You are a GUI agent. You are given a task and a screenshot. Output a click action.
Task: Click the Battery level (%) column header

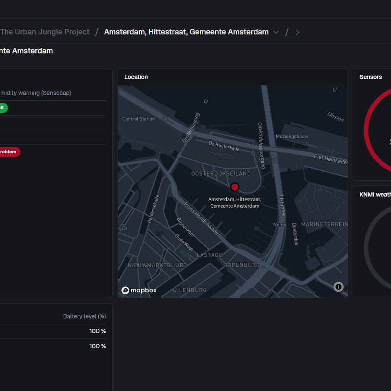[x=85, y=316]
